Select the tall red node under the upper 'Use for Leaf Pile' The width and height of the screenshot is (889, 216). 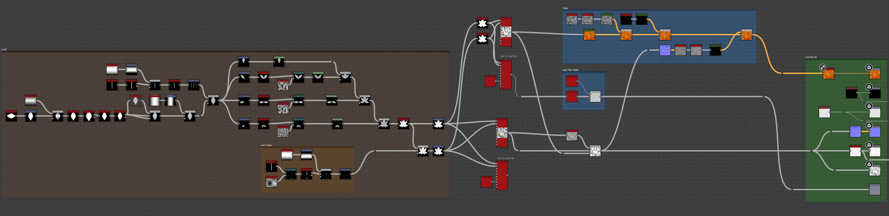506,74
